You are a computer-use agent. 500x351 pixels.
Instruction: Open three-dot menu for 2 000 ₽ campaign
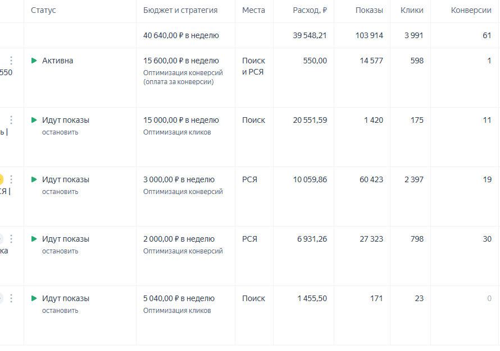pos(11,239)
